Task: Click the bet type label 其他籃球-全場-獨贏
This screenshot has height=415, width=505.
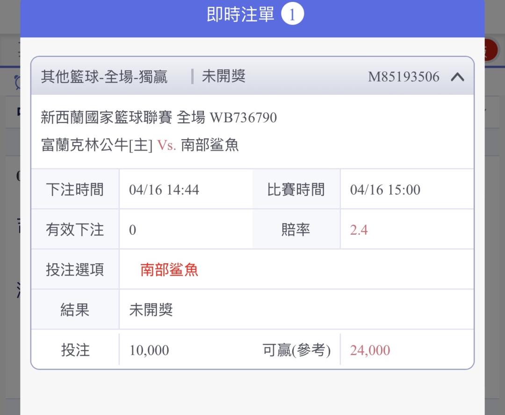Action: click(x=104, y=77)
